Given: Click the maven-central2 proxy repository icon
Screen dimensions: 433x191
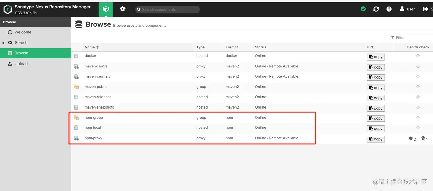Looking at the screenshot, I should point(76,76).
